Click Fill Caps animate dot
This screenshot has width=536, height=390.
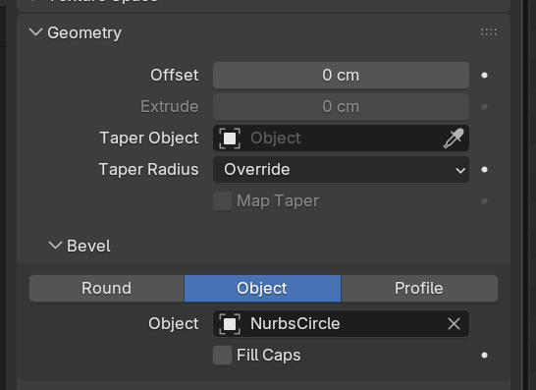point(484,355)
